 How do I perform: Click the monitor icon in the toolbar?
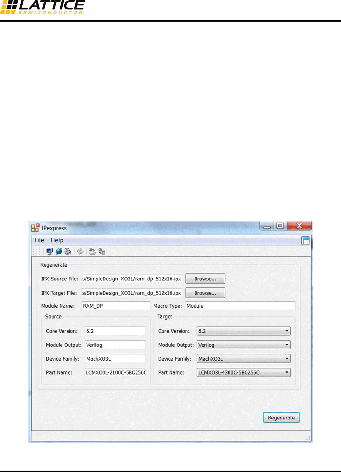(x=49, y=251)
